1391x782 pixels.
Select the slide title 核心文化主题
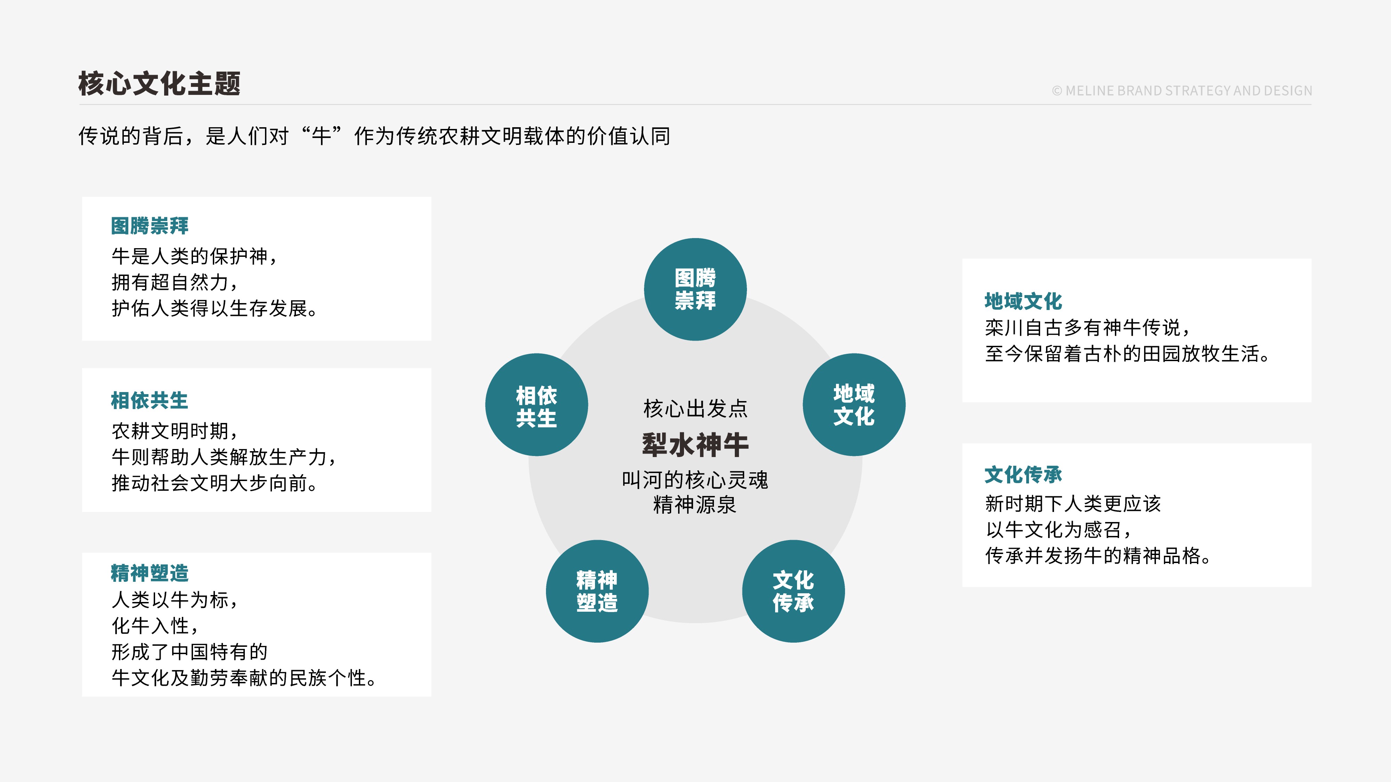point(159,84)
